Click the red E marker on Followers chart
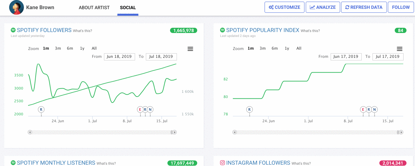415x166 pixels. point(140,109)
